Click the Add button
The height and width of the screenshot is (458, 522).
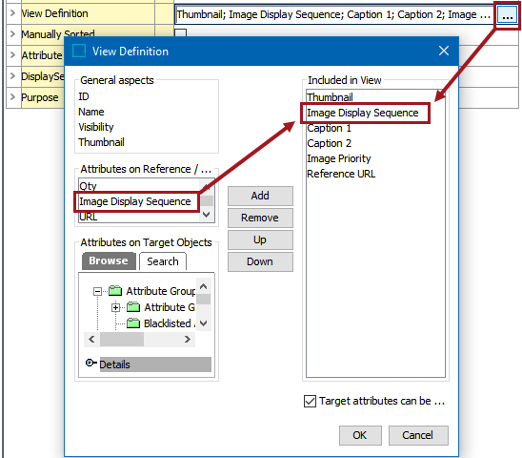click(260, 196)
